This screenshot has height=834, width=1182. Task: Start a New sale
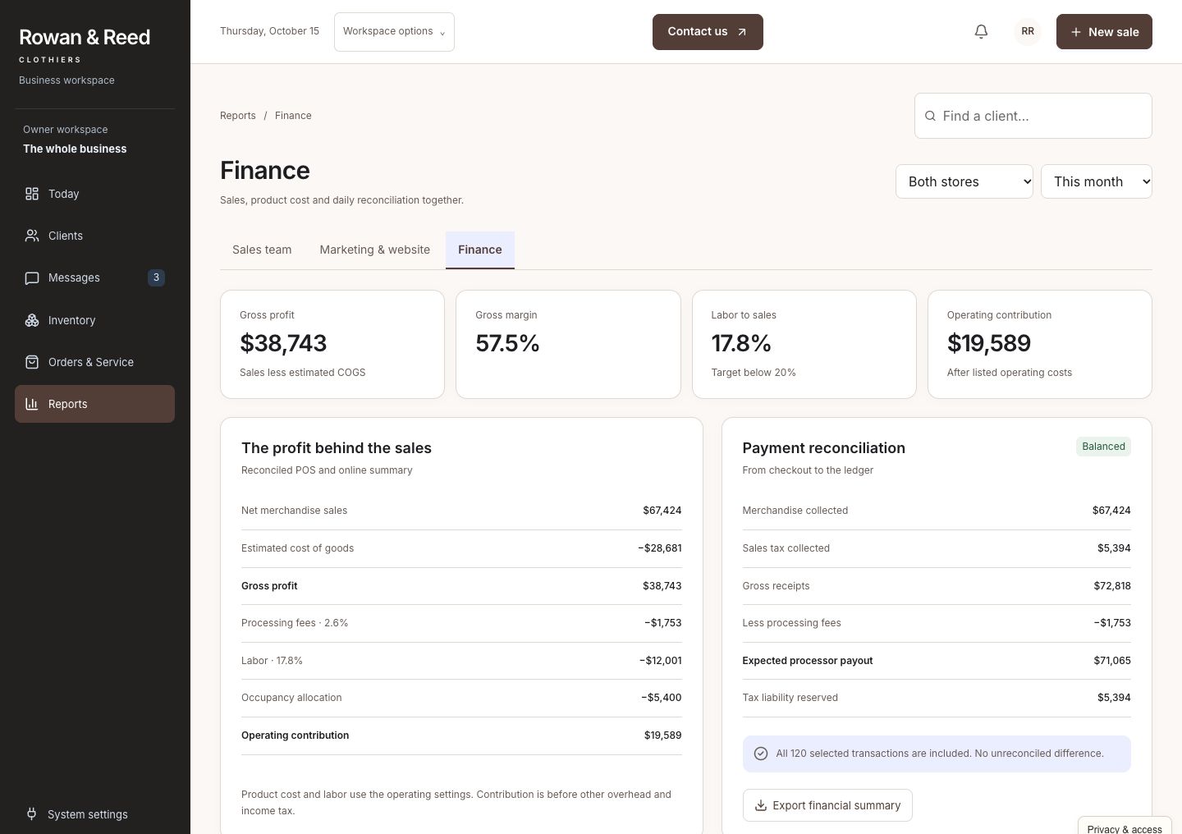[x=1104, y=32]
